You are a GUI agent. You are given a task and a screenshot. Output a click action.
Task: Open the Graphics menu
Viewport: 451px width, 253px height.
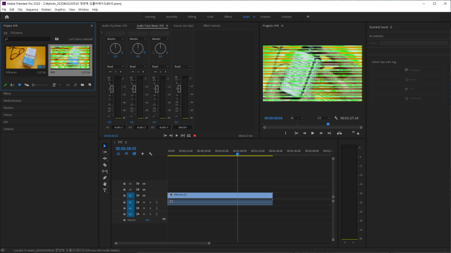coord(60,10)
